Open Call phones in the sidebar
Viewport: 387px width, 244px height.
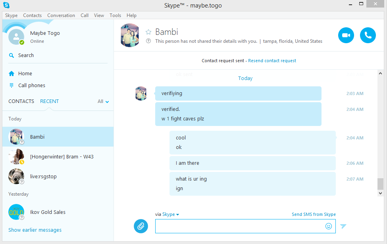(32, 85)
